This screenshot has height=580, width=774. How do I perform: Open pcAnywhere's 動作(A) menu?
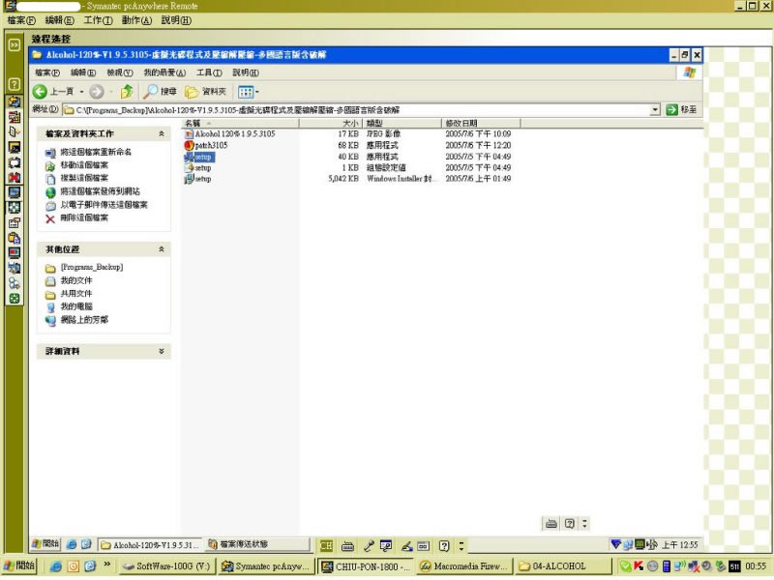[136, 20]
